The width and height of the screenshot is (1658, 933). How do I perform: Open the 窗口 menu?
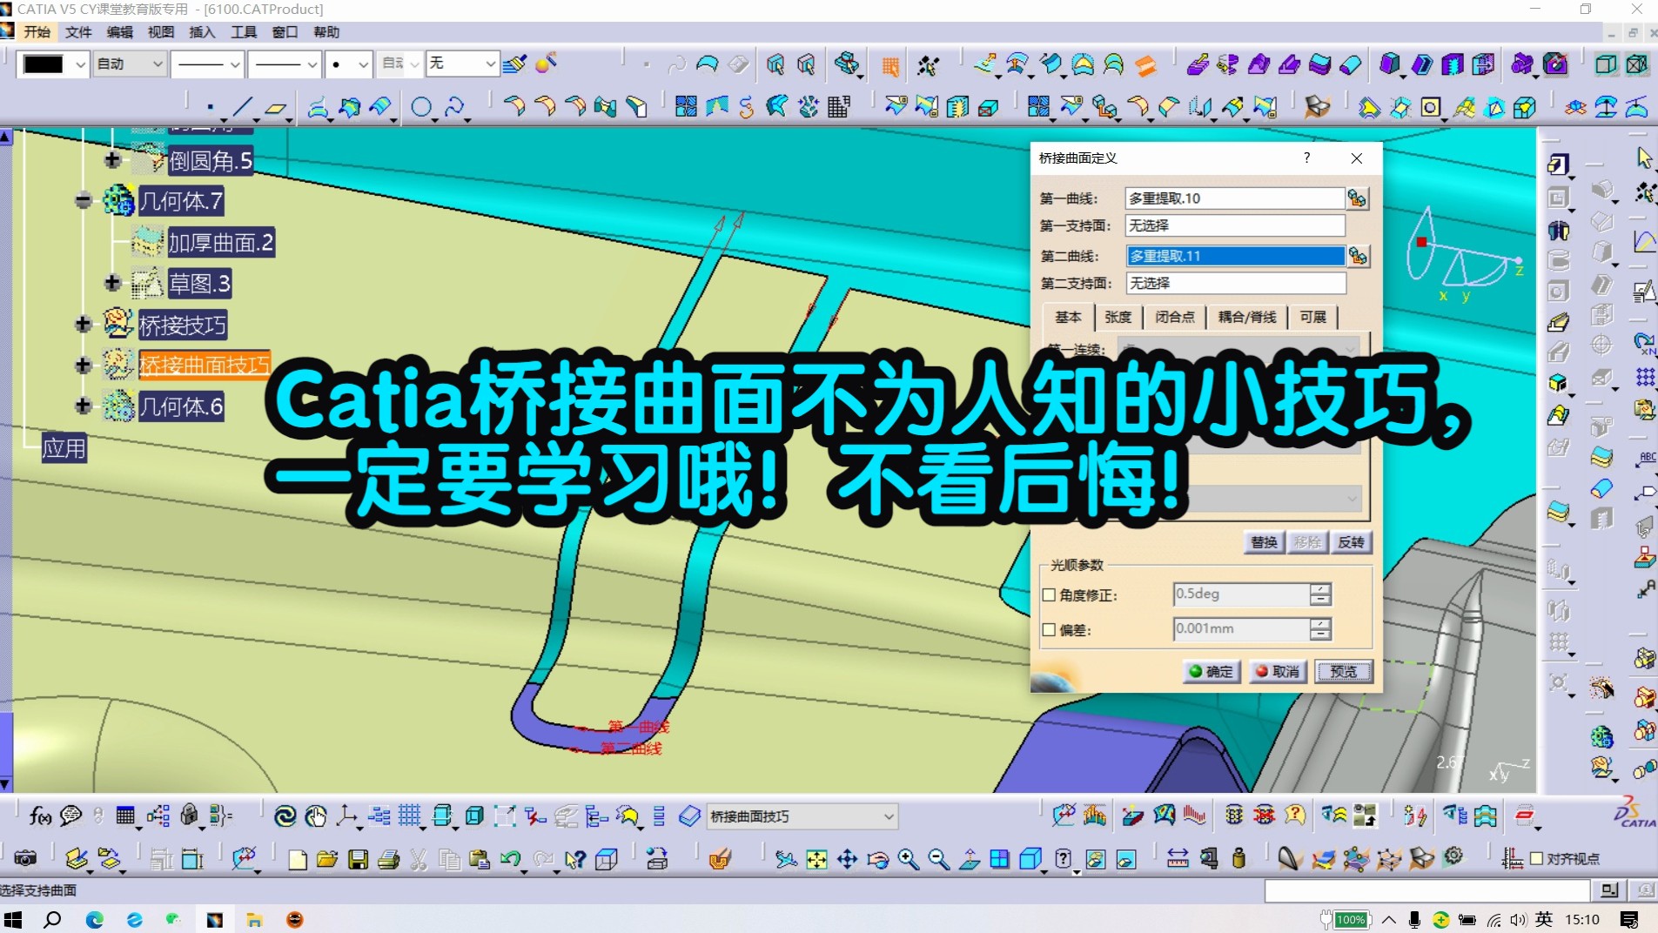pyautogui.click(x=285, y=32)
